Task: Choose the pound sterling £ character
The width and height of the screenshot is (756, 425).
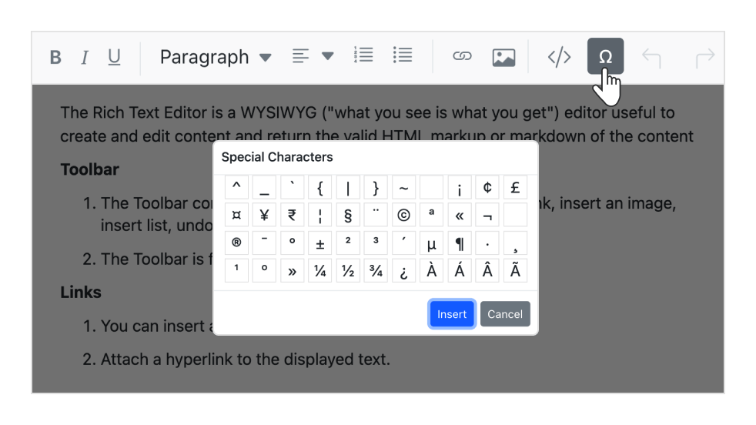Action: [x=515, y=188]
